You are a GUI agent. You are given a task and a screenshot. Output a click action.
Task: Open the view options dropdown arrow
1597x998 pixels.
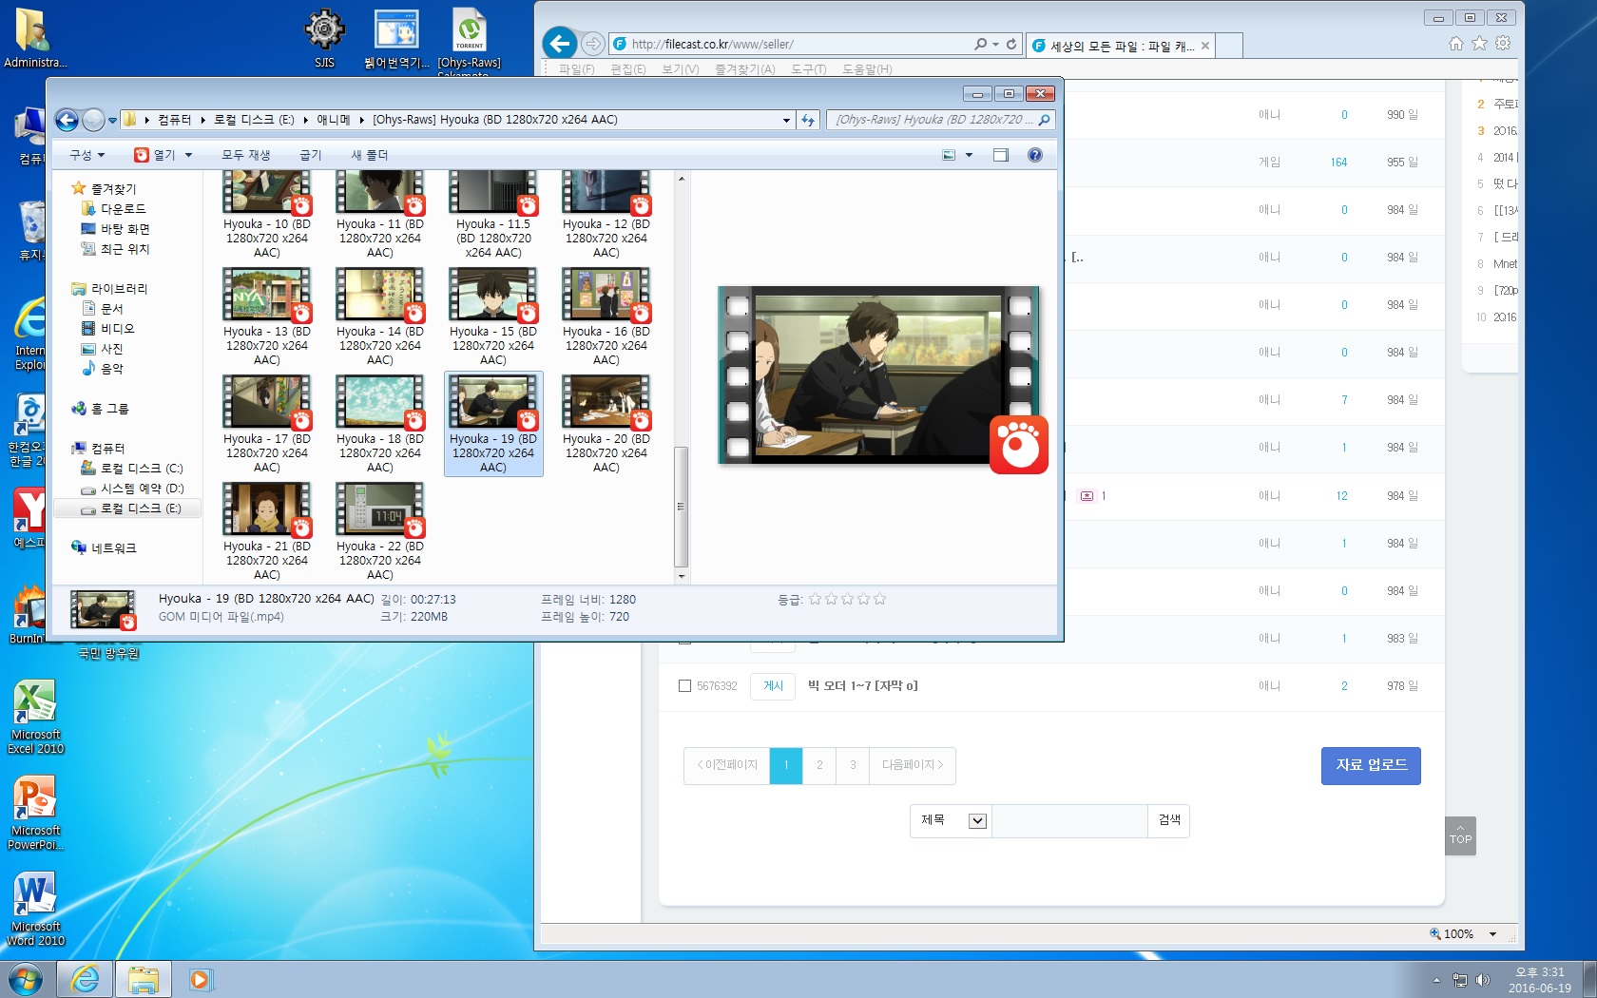coord(969,155)
